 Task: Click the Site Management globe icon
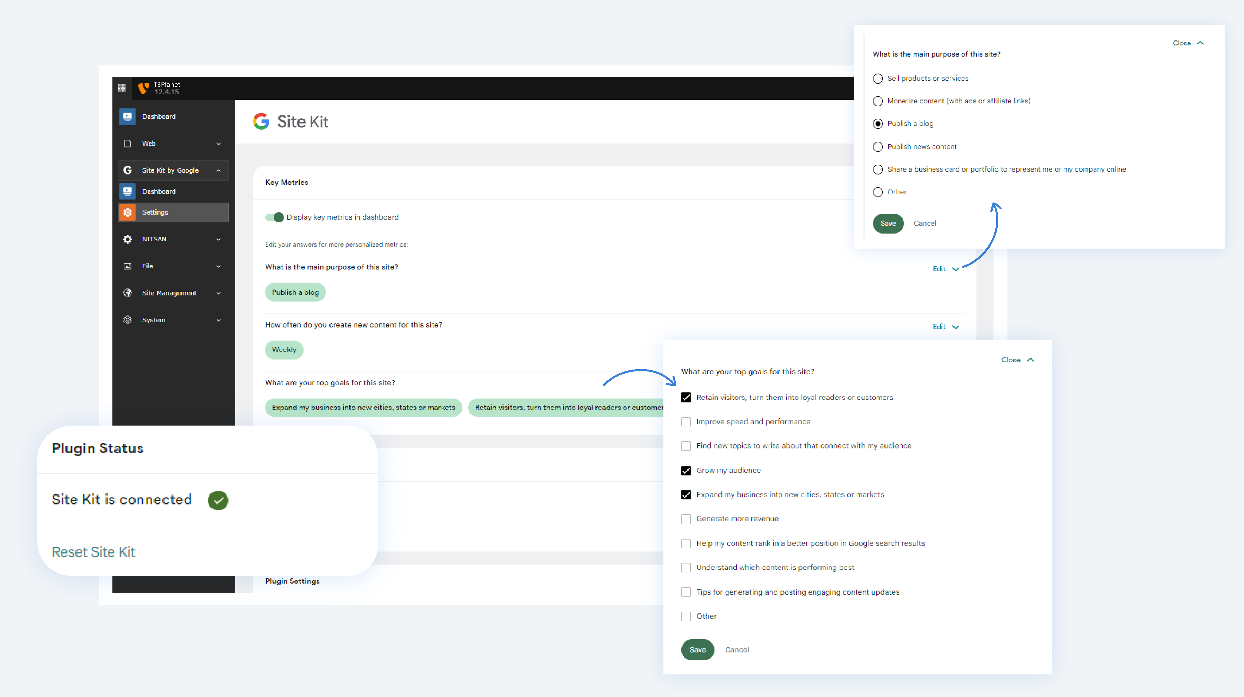coord(127,293)
